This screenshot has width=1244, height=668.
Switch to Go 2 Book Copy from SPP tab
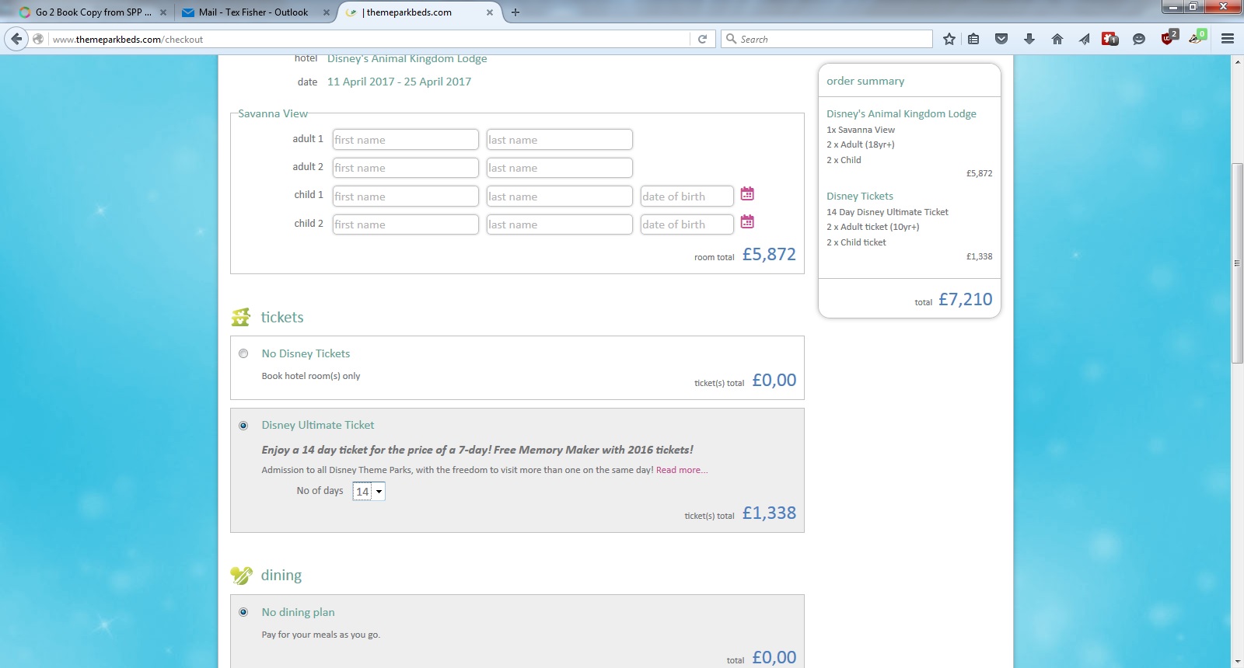(x=92, y=12)
